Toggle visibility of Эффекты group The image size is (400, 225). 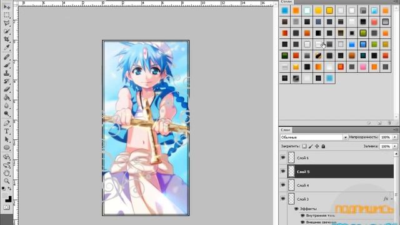296,209
